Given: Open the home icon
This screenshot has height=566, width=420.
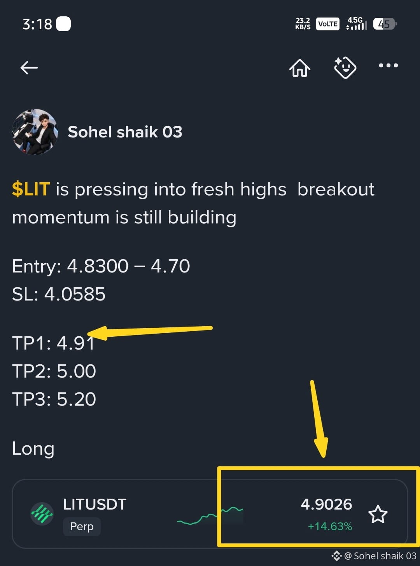Looking at the screenshot, I should pyautogui.click(x=300, y=68).
